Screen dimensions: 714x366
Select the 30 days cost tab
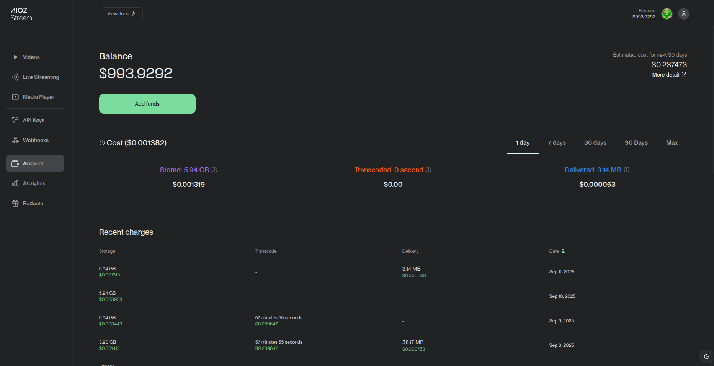(x=595, y=143)
